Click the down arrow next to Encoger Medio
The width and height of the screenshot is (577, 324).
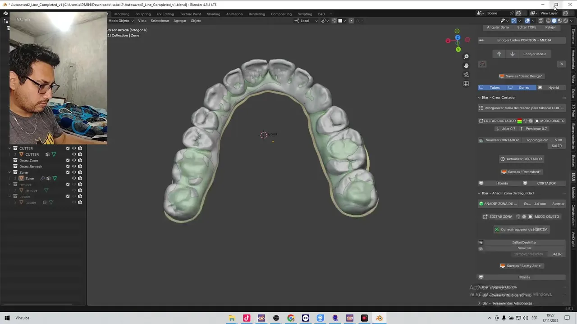pos(512,54)
